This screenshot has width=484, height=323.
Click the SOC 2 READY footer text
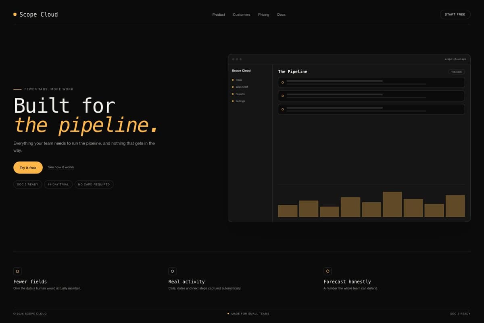tap(460, 314)
